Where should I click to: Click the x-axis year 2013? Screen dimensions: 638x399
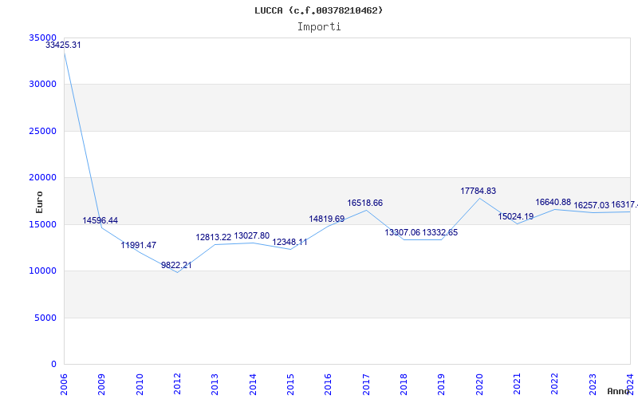215,384
